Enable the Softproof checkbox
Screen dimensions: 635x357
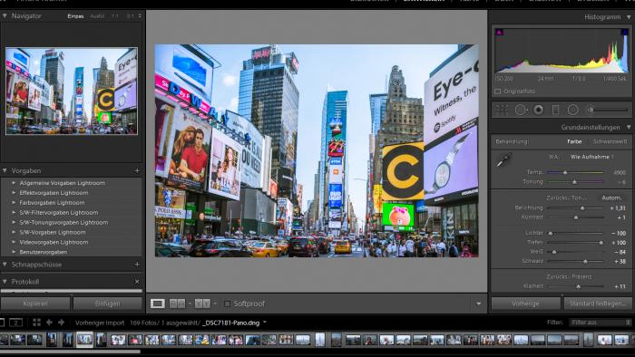[227, 304]
